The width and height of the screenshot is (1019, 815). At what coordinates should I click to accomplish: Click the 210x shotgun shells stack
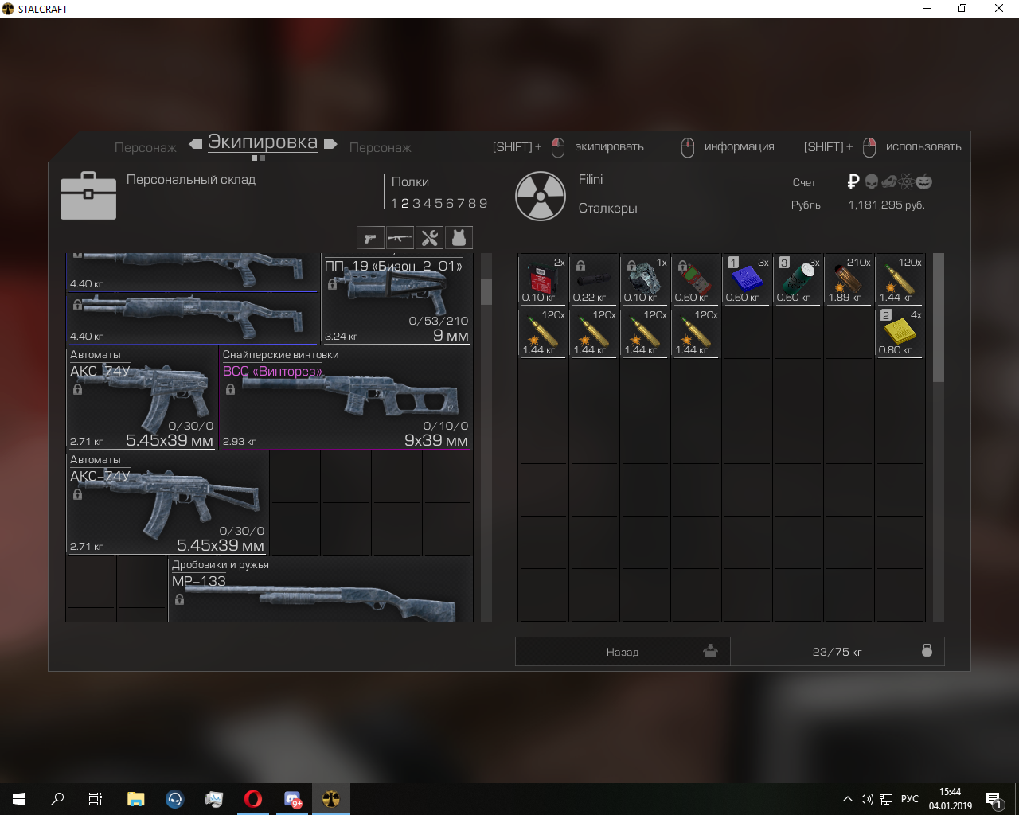[849, 279]
